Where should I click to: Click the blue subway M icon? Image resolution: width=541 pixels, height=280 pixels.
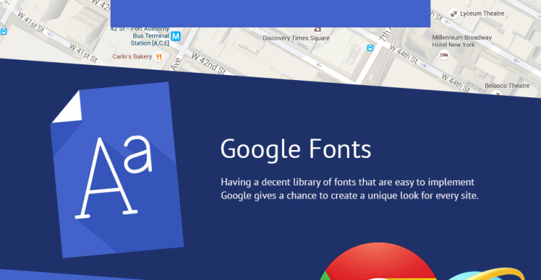point(176,36)
